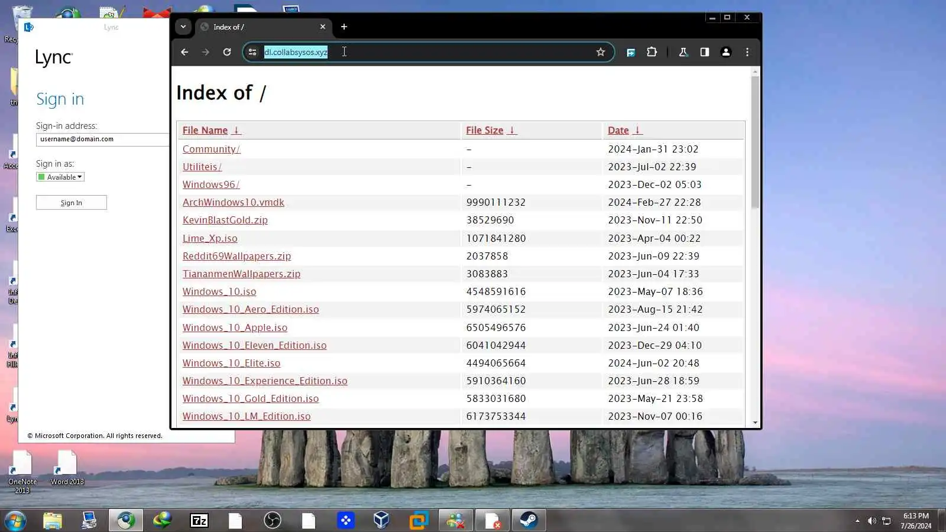Open the browser profile avatar
Viewport: 946px width, 532px height.
pos(726,52)
